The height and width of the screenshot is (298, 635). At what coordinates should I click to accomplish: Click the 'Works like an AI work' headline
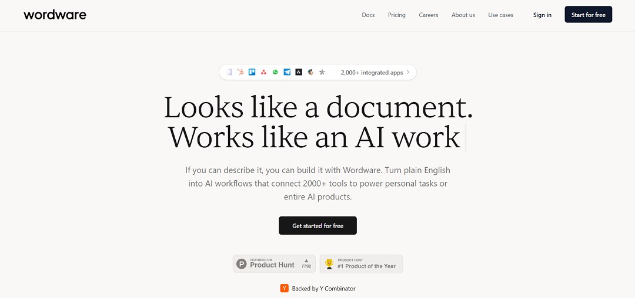pos(314,137)
